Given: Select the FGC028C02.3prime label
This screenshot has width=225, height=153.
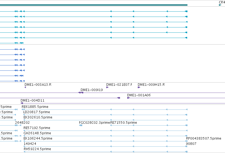Looking at the screenshot, I should pyautogui.click(x=94, y=123).
